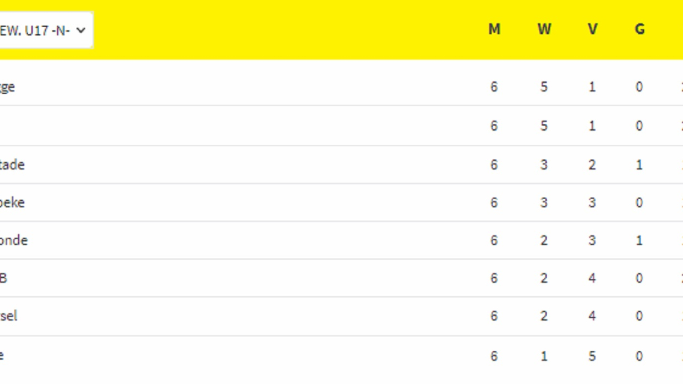Open the EW. U17 -N- competition dropdown
The width and height of the screenshot is (683, 384).
coord(46,30)
